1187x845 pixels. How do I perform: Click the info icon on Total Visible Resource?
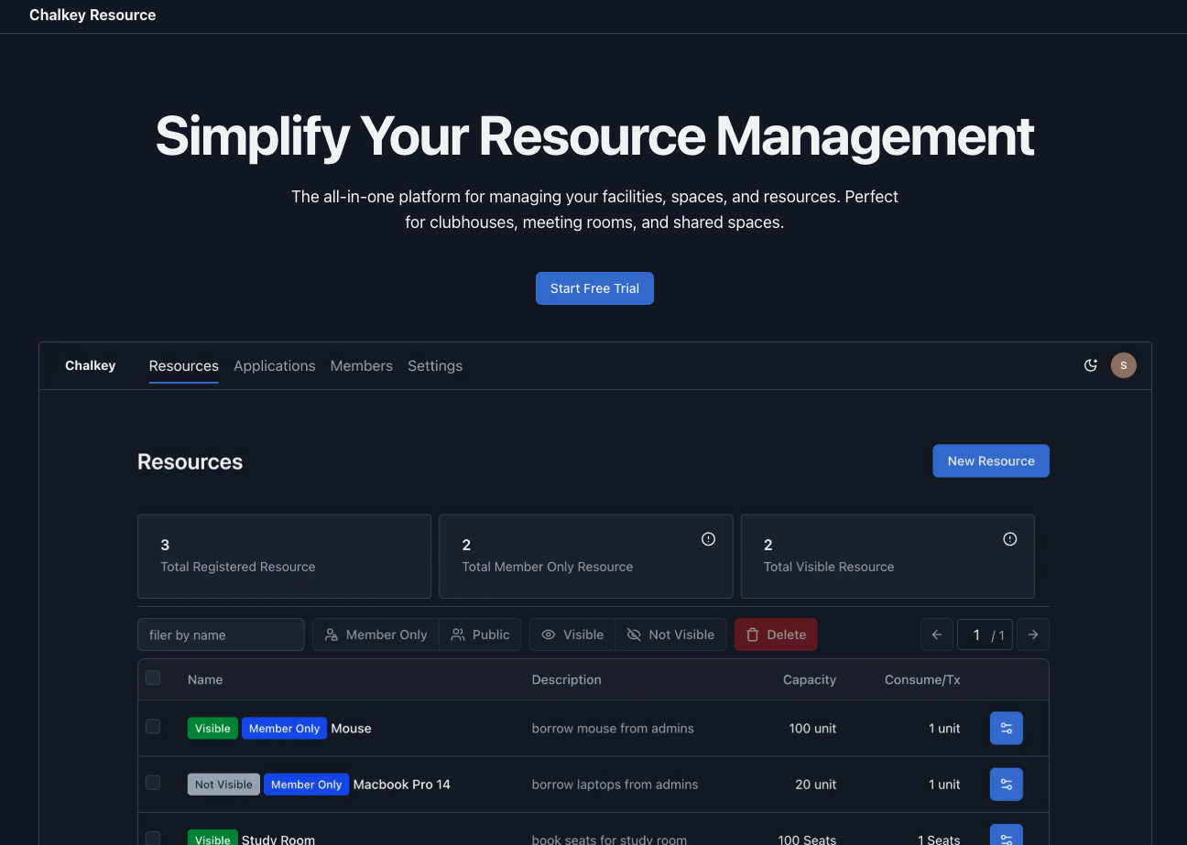1009,538
